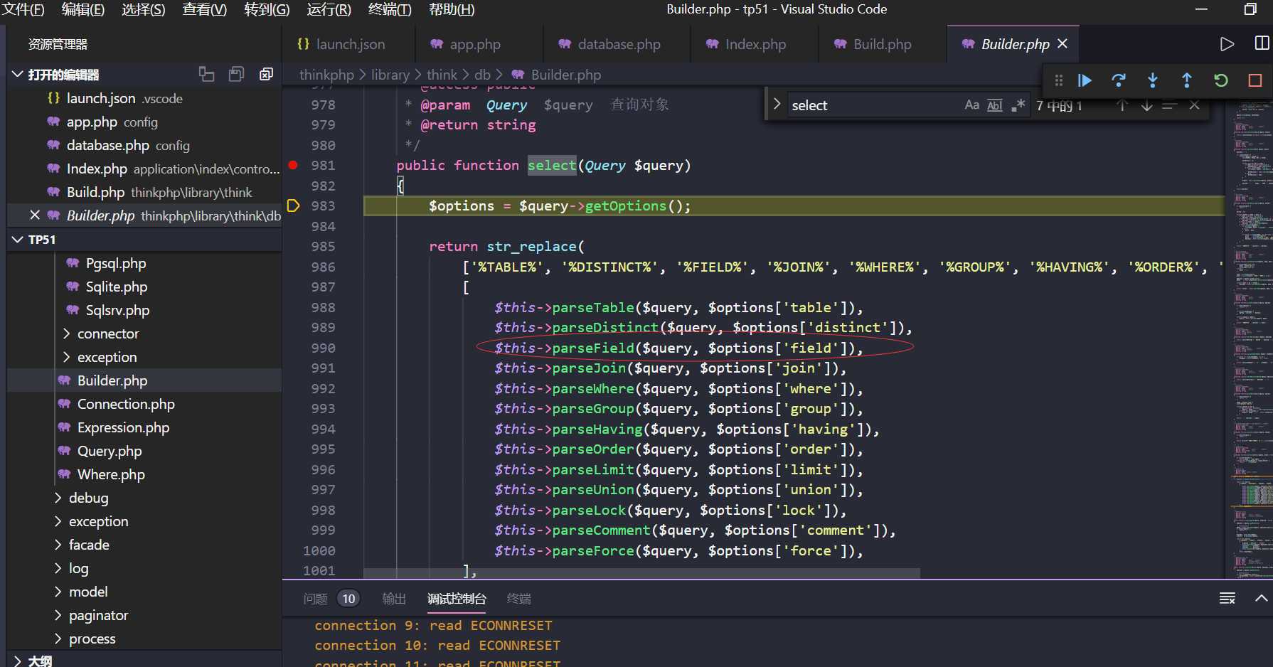The height and width of the screenshot is (667, 1273).
Task: Run the file with the editor play icon
Action: click(1227, 44)
